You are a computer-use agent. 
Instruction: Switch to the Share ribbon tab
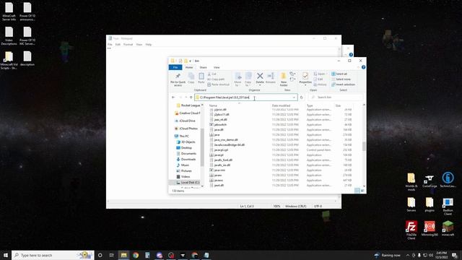tap(203, 67)
